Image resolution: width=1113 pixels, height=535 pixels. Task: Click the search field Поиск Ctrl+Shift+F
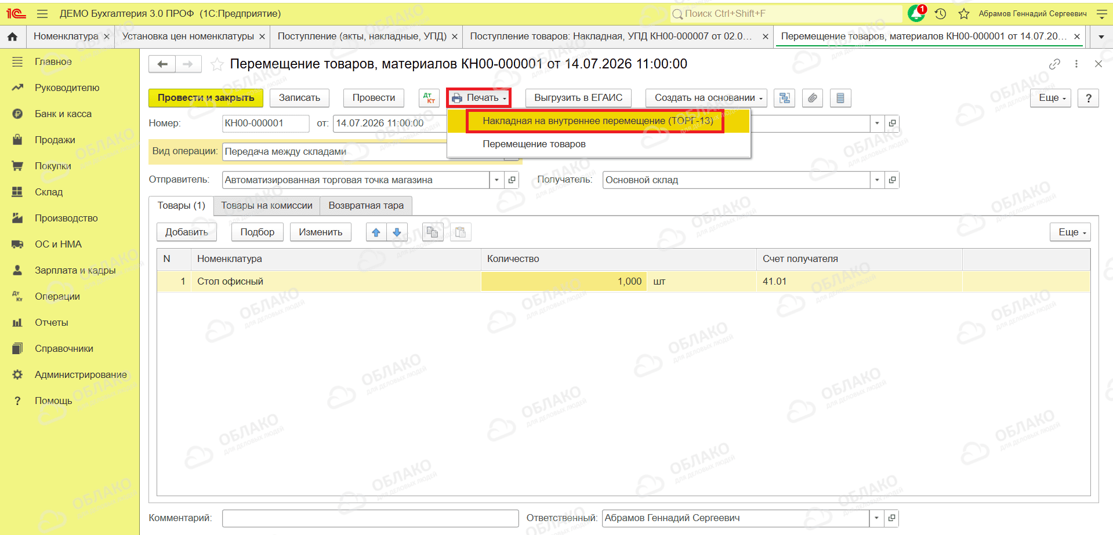point(786,13)
